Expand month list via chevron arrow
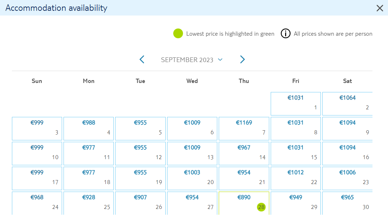 [x=220, y=60]
